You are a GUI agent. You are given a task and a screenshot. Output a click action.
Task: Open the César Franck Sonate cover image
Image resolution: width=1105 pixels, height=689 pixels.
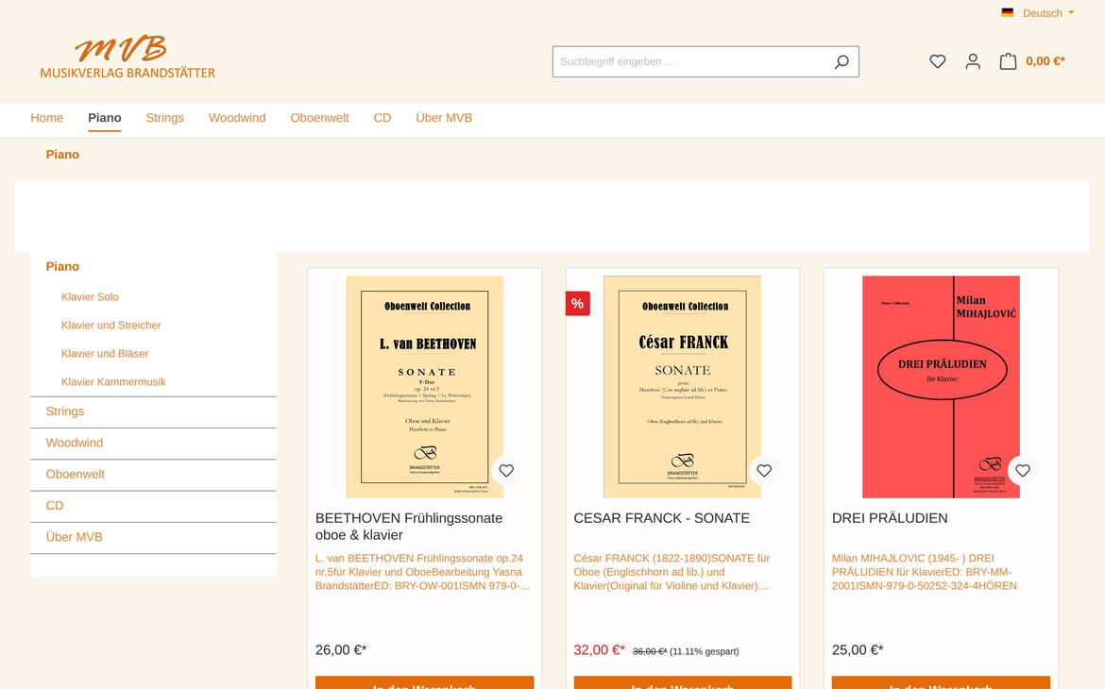coord(682,387)
